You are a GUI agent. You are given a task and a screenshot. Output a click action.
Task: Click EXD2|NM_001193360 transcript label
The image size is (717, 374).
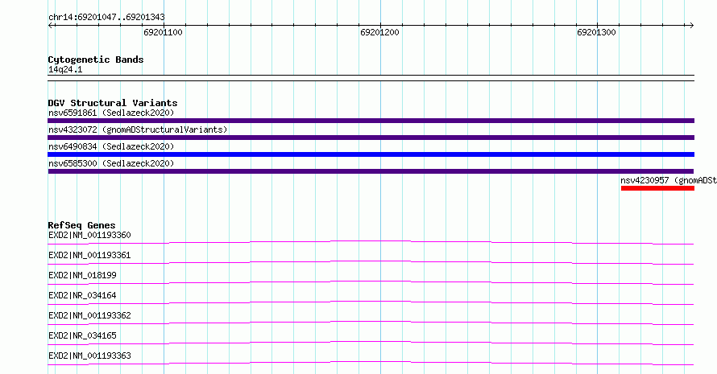89,235
